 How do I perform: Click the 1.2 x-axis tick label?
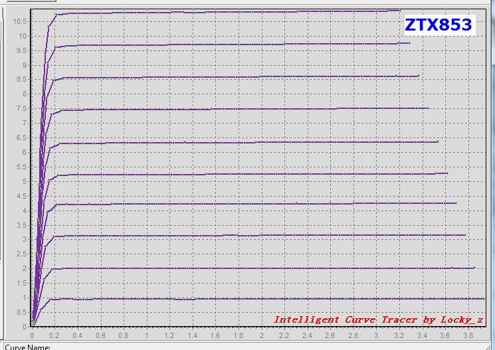[x=169, y=335]
